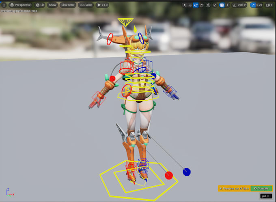Select the red ellipse control at the hip
The width and height of the screenshot is (276, 202).
click(x=127, y=90)
